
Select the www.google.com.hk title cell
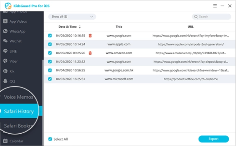(119, 70)
